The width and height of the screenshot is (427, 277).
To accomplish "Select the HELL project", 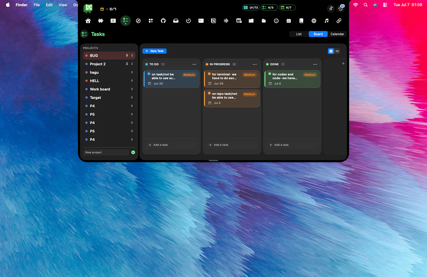I will [x=109, y=81].
